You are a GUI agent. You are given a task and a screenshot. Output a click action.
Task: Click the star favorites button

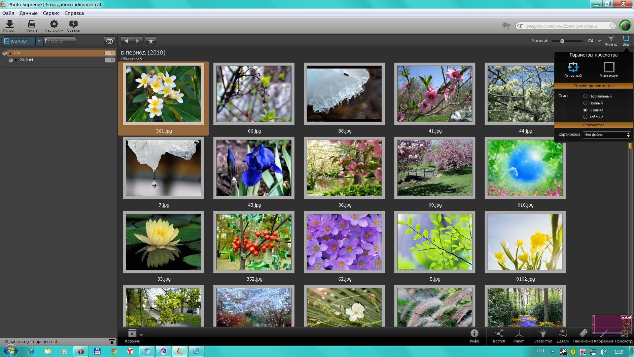tap(151, 41)
